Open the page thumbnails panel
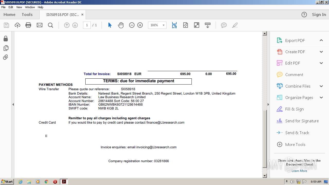The width and height of the screenshot is (329, 185). 6,48
